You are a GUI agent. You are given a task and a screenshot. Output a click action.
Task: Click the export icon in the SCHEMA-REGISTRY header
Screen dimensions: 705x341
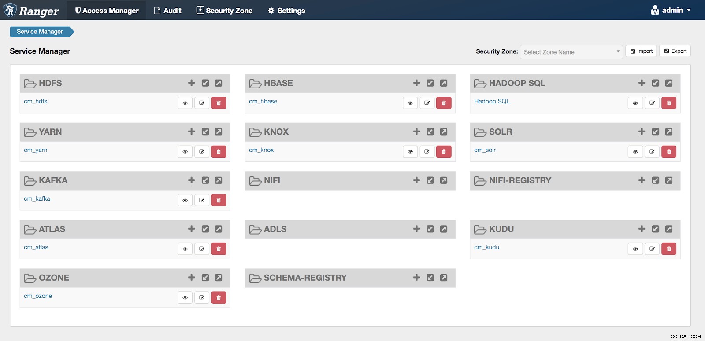pos(444,278)
